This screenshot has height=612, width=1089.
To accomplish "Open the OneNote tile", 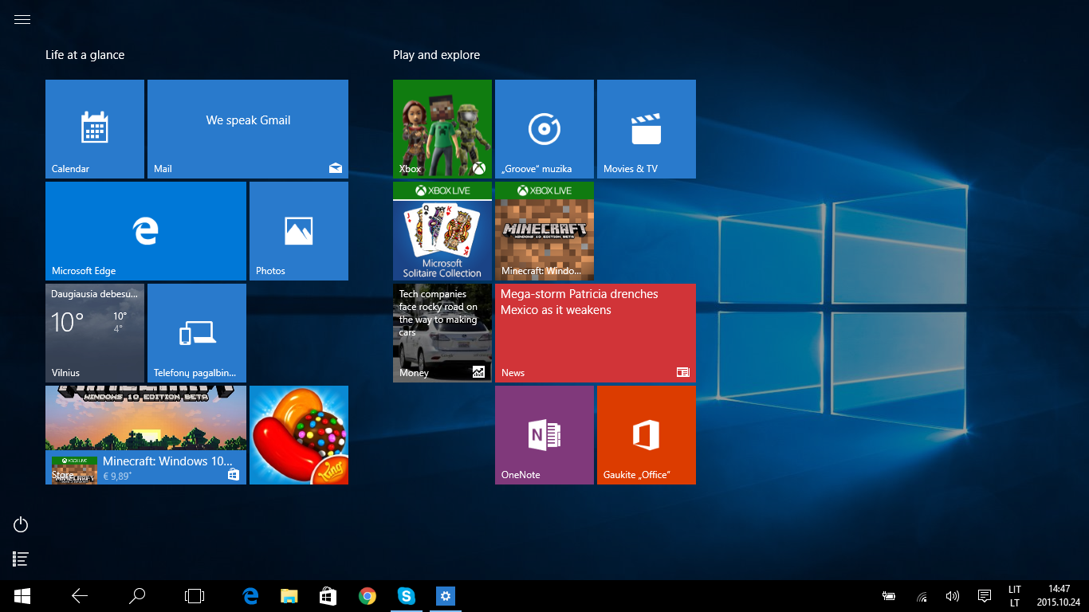I will 544,435.
